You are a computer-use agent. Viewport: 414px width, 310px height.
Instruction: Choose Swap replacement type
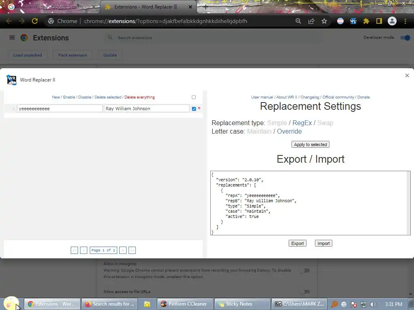[x=325, y=123]
